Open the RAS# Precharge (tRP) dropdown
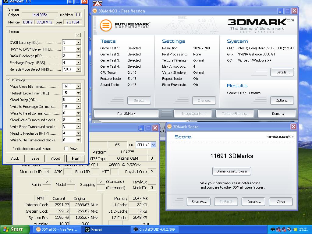 (78, 56)
